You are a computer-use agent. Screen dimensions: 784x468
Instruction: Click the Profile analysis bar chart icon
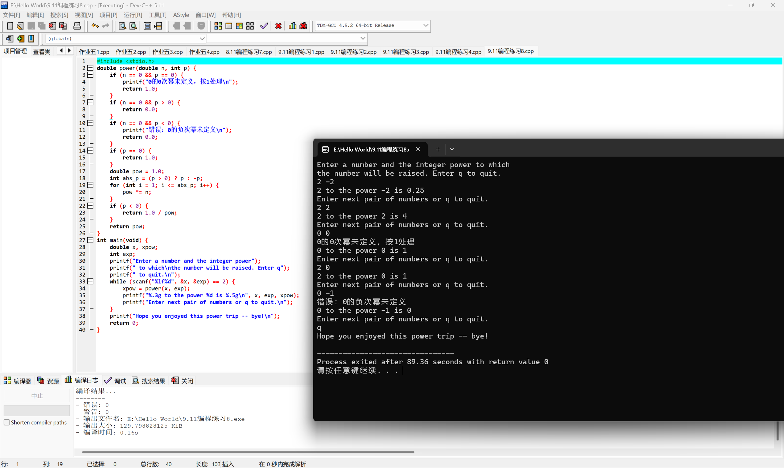292,26
